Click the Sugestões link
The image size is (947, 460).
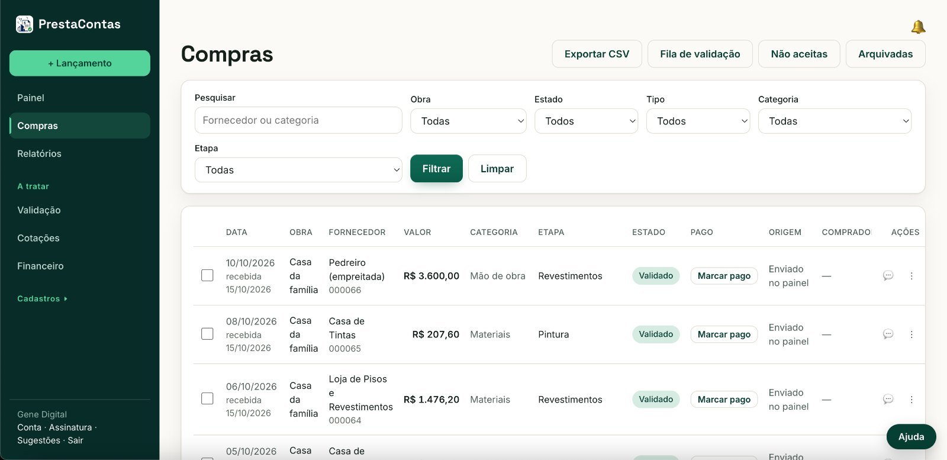point(38,440)
